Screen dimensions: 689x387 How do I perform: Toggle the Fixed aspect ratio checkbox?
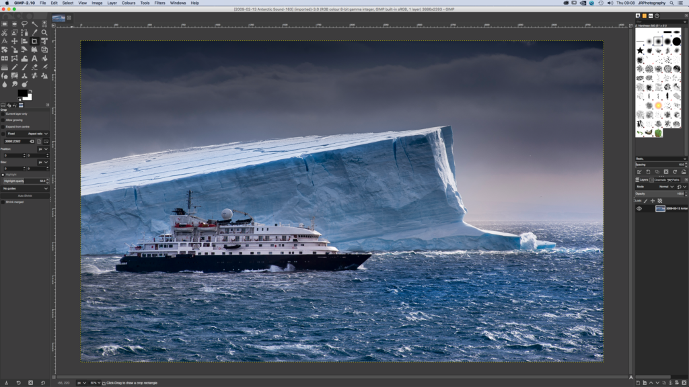[3, 134]
